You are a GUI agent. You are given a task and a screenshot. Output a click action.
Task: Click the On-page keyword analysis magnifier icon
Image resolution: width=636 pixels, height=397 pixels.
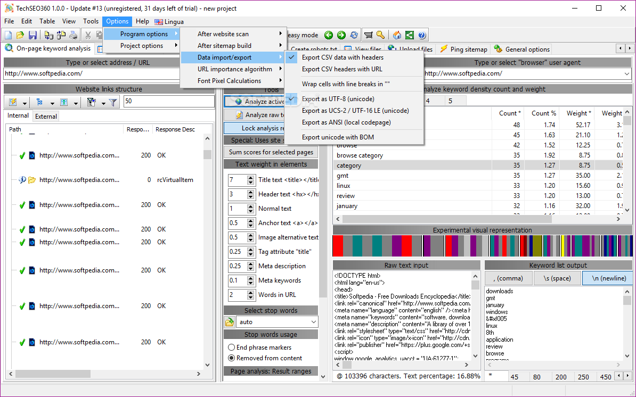[x=9, y=48]
